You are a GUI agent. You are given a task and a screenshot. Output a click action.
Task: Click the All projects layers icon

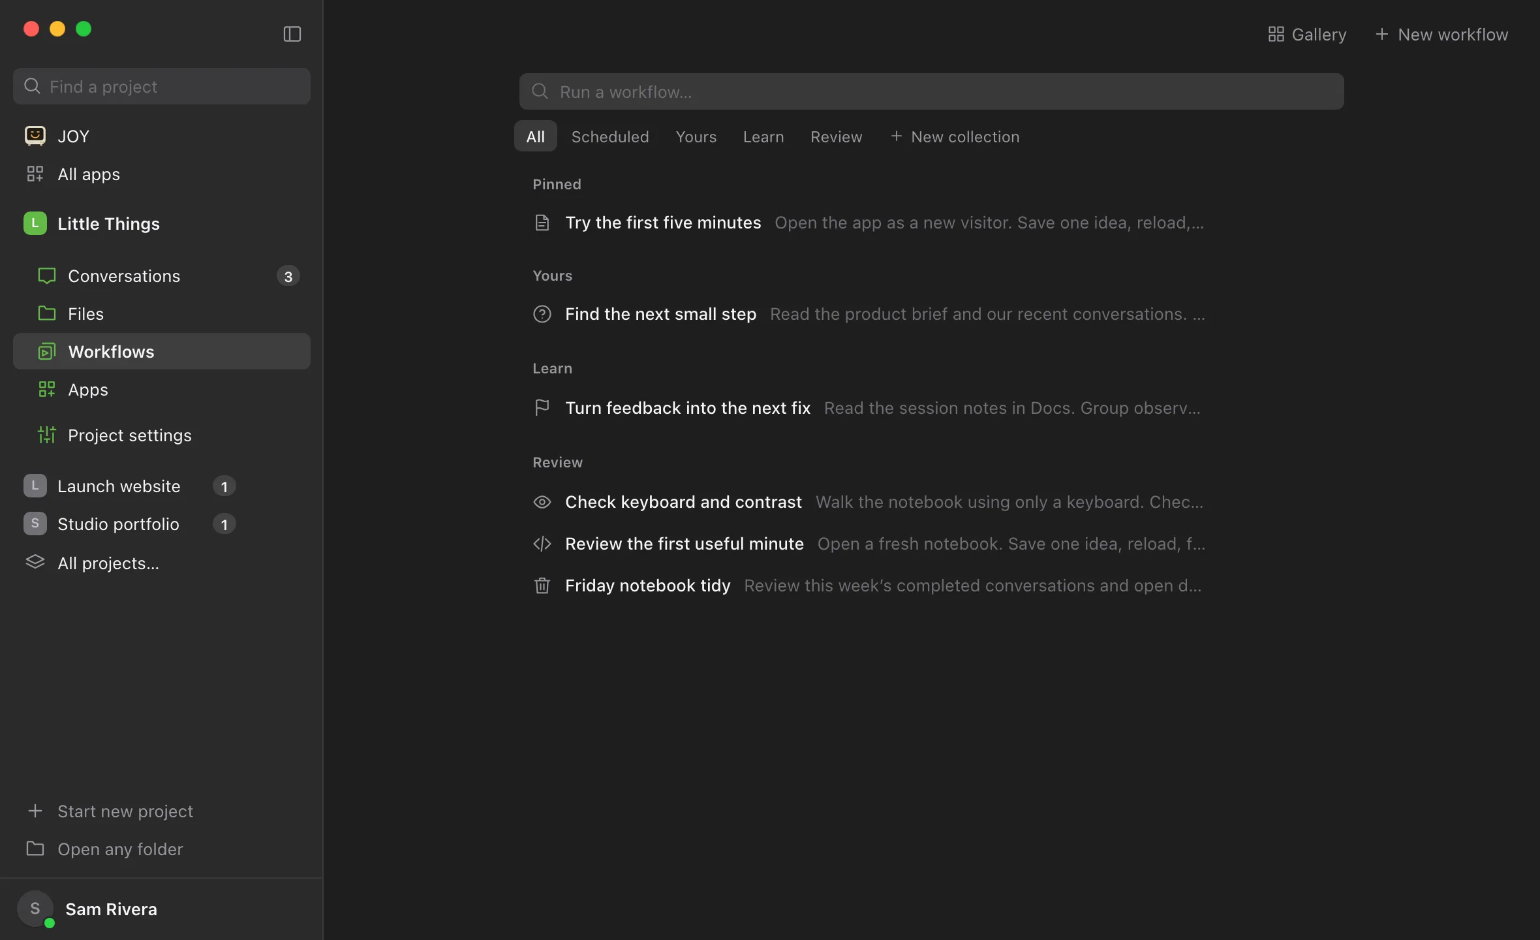click(x=35, y=562)
